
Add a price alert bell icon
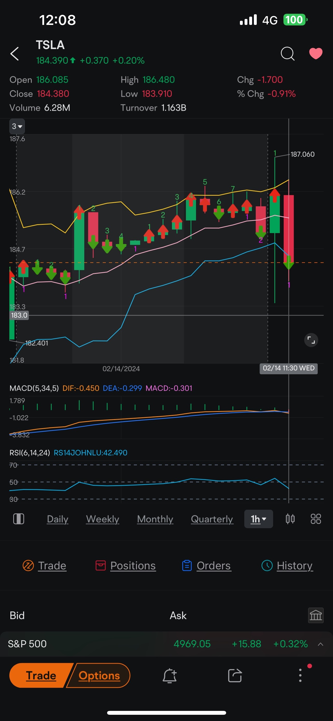170,676
